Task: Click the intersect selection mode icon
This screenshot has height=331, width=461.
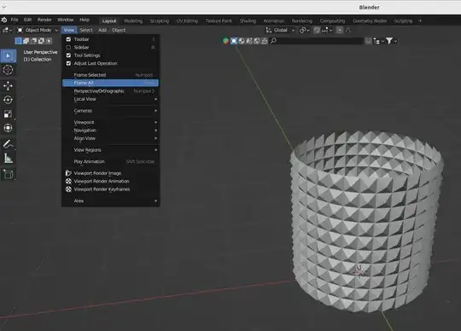Action: 49,41
